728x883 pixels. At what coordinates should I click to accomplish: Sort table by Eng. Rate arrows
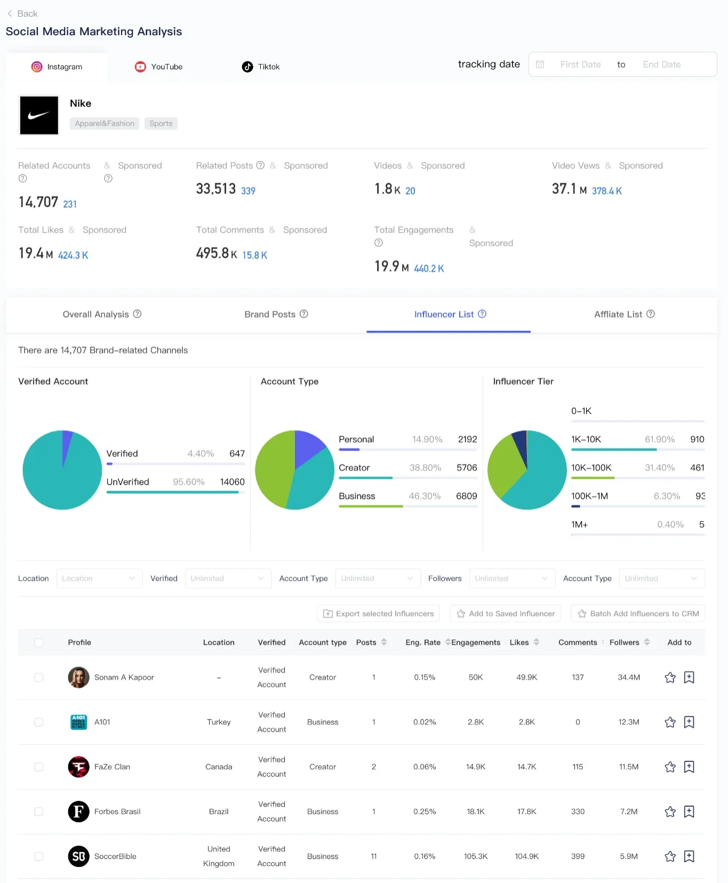point(447,642)
